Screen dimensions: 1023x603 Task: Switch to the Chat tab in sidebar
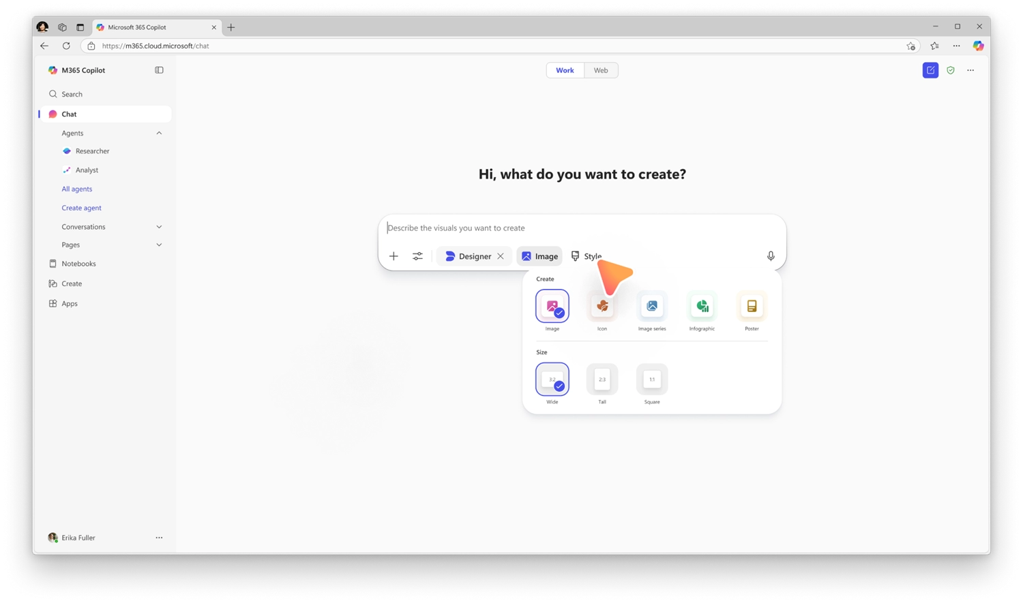pyautogui.click(x=69, y=114)
